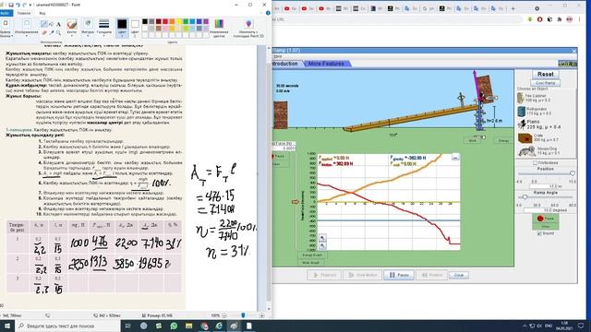Screen dimensions: 591x332
Task: Open Edit with Paint 3D
Action: click(x=248, y=29)
